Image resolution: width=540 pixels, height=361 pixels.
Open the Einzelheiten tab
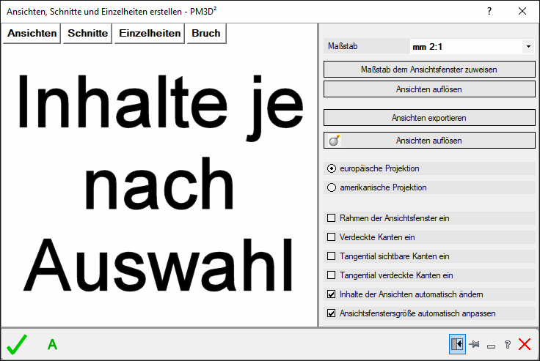pos(150,33)
